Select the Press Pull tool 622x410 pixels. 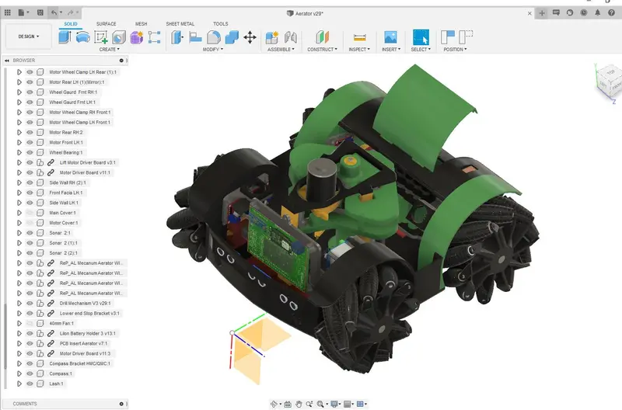(177, 37)
